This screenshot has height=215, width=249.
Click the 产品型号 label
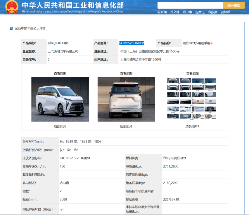click(x=101, y=43)
